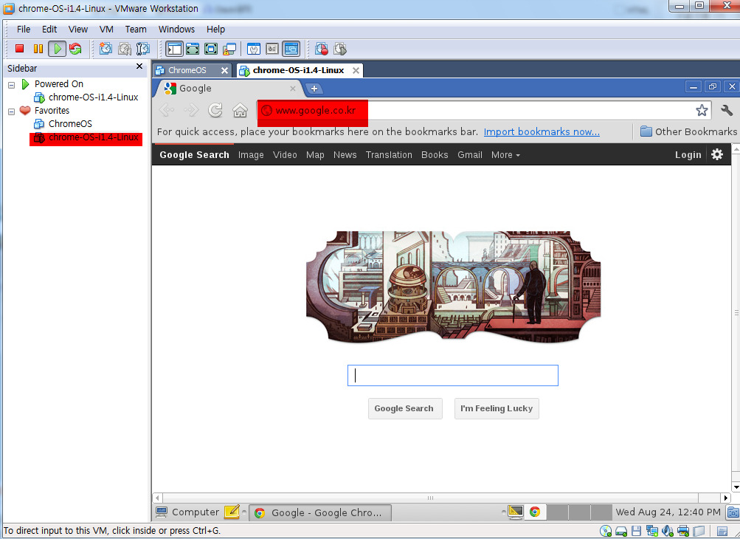
Task: Click the I'm Feeling Lucky button
Action: pos(497,408)
